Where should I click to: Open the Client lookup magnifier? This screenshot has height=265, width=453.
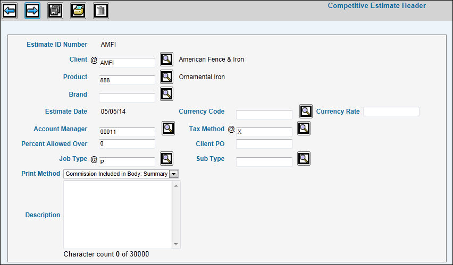[x=167, y=59]
